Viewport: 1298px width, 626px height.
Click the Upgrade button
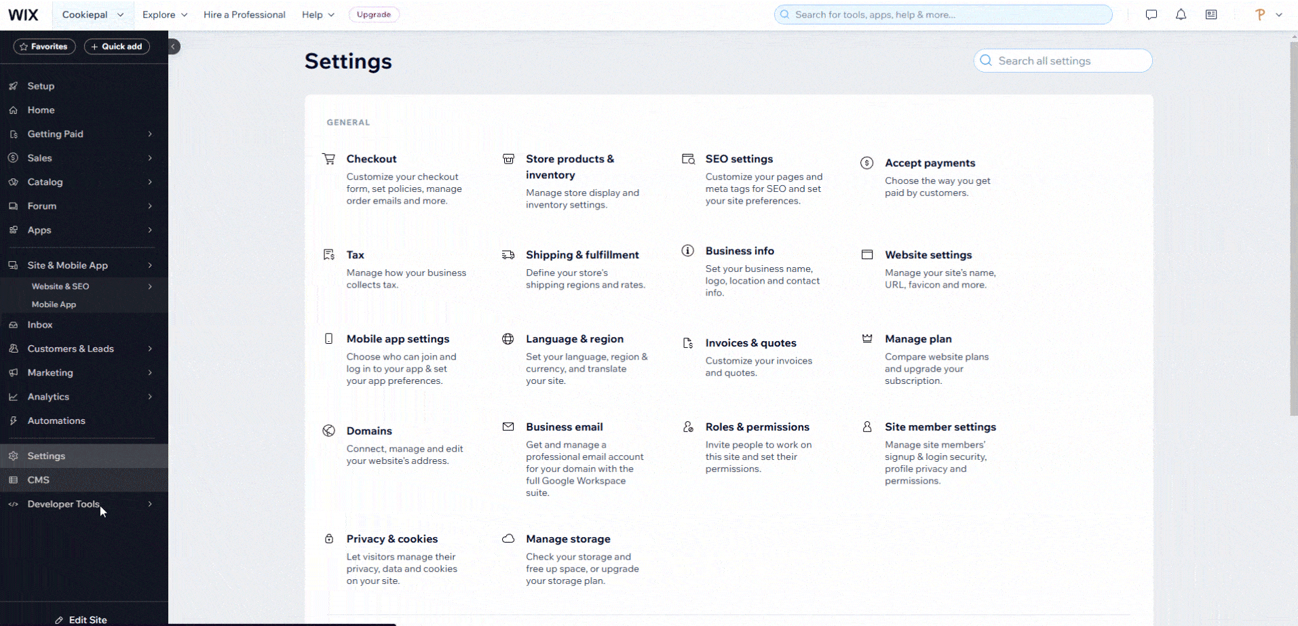pyautogui.click(x=374, y=15)
